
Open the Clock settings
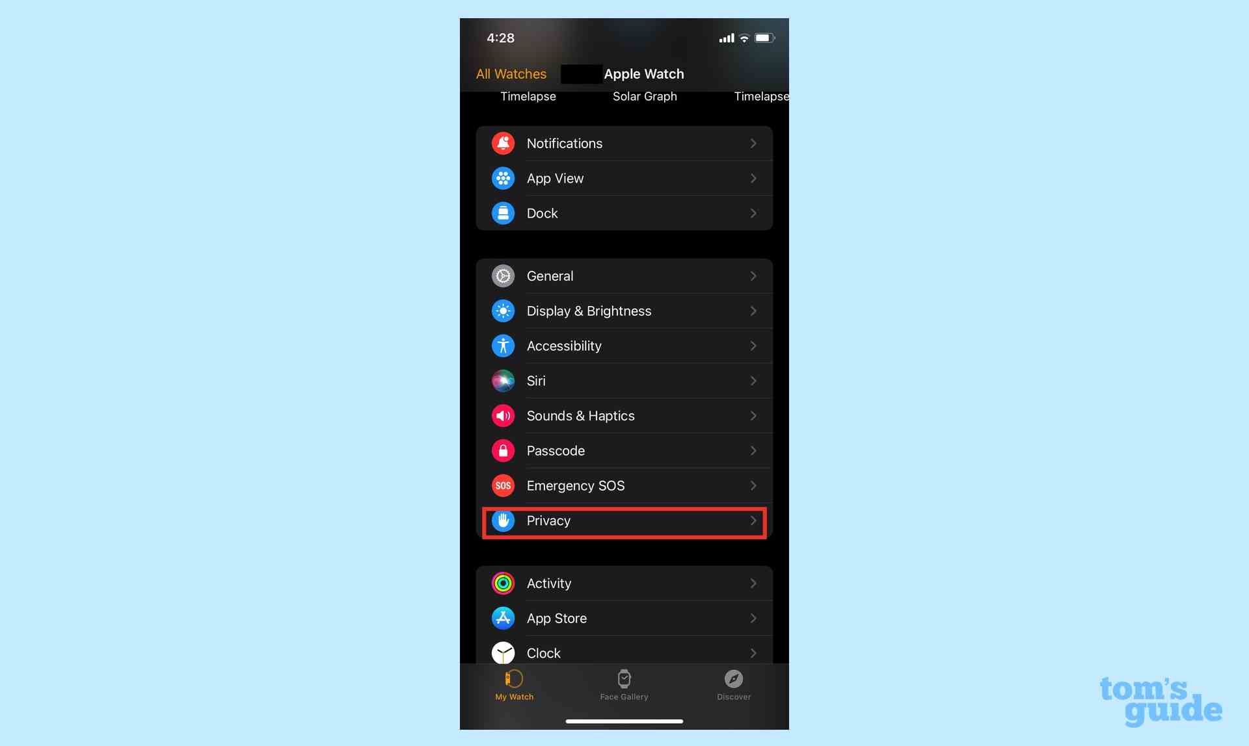(x=624, y=652)
